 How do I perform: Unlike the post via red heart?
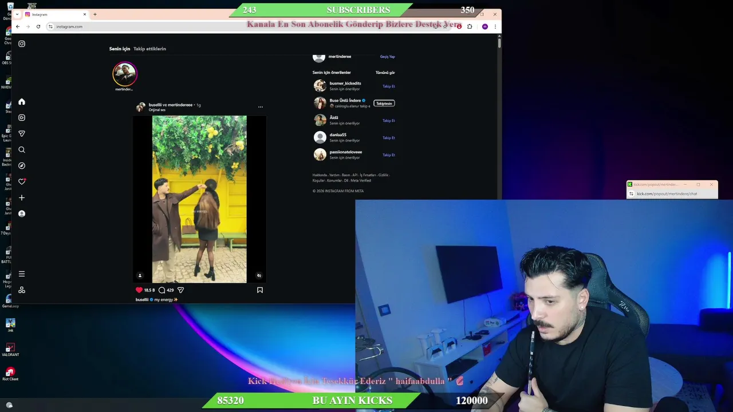click(x=139, y=290)
